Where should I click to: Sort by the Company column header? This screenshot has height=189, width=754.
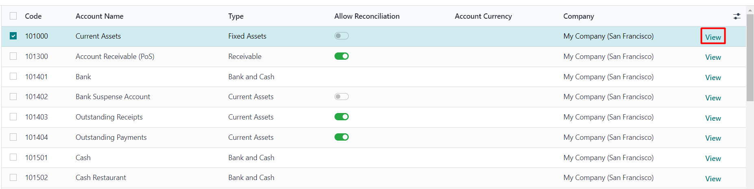578,16
